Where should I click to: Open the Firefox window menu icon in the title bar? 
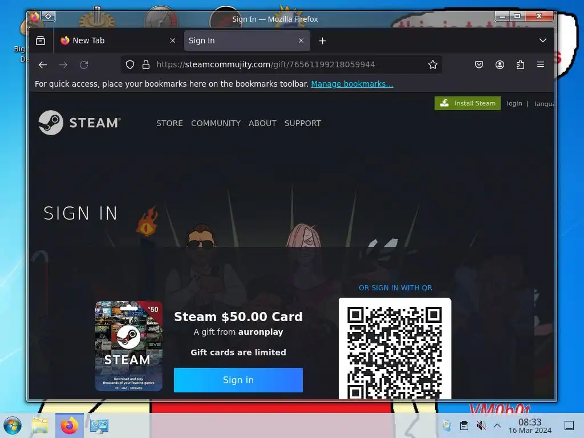coord(34,17)
